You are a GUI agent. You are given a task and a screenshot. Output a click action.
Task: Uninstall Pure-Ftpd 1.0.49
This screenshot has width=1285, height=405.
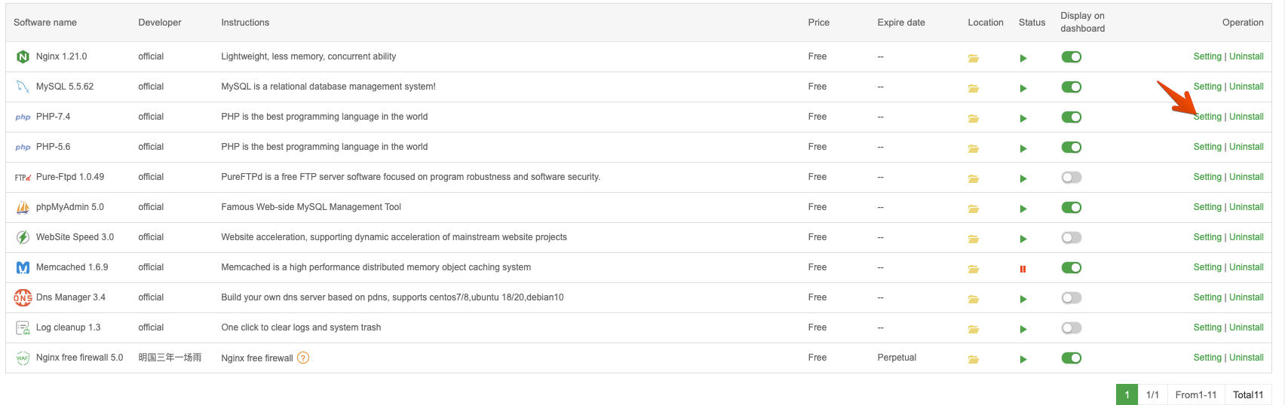pos(1247,177)
